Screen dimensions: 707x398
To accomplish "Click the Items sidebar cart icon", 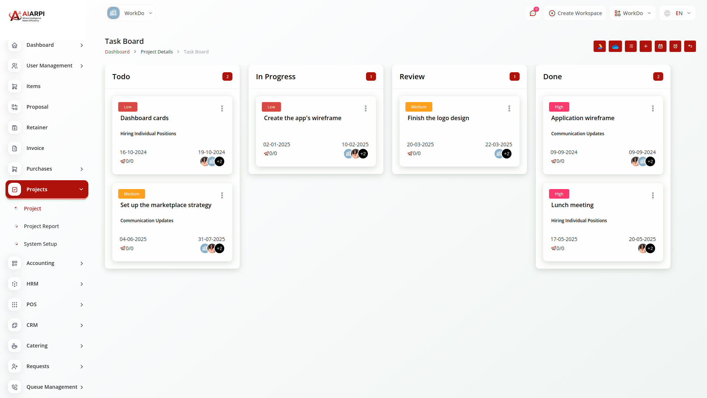I will coord(15,86).
